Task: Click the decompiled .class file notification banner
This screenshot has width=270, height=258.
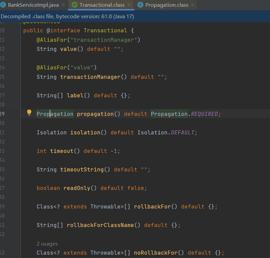Action: coord(67,16)
